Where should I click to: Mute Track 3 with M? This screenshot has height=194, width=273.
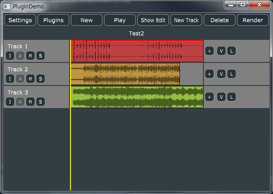tap(30, 101)
